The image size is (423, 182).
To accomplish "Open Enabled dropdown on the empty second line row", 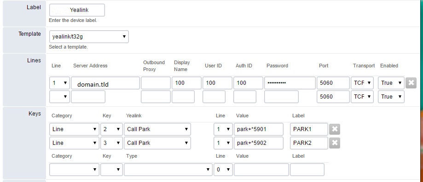I will [x=391, y=97].
